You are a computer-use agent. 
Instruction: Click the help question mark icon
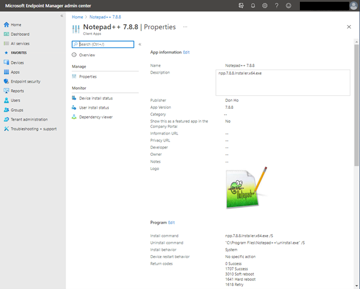[277, 5]
